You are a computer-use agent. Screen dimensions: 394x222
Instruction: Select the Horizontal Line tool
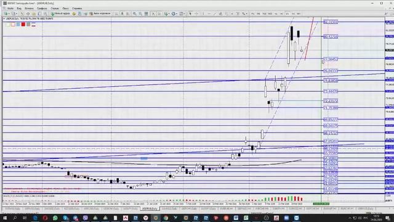(x=209, y=14)
